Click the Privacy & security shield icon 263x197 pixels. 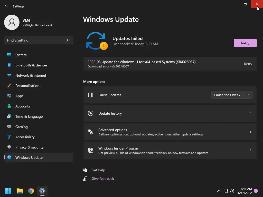(9, 147)
